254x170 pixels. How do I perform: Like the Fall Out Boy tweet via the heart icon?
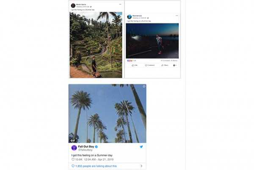point(73,159)
